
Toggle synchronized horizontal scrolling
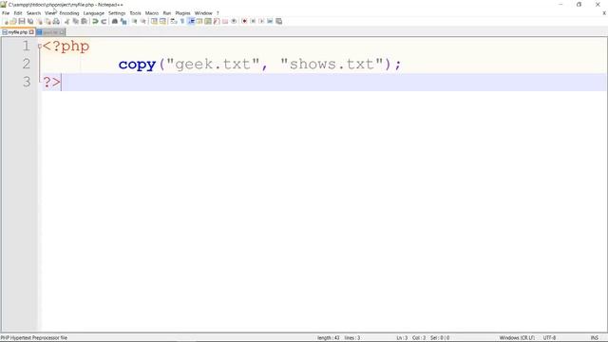click(x=162, y=21)
